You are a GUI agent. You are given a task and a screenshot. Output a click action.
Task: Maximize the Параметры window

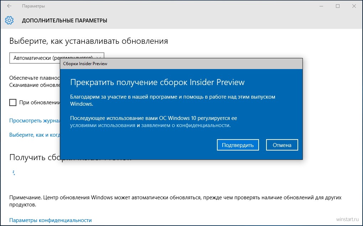[x=338, y=6]
